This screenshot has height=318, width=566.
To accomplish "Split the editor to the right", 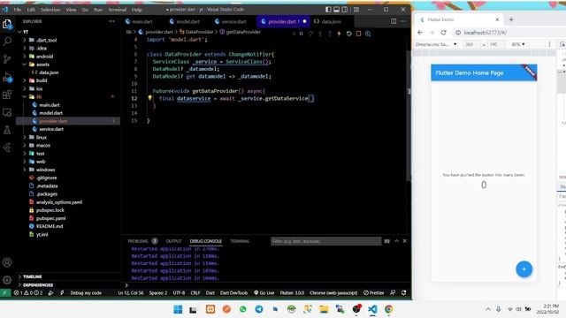I will pyautogui.click(x=394, y=21).
